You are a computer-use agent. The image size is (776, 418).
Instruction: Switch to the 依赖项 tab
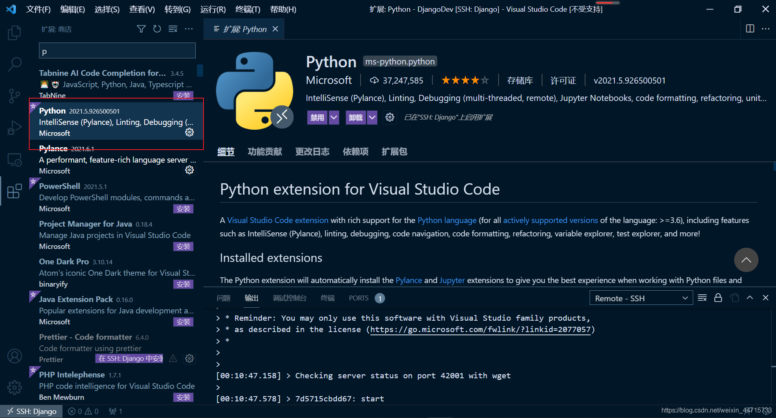click(356, 152)
